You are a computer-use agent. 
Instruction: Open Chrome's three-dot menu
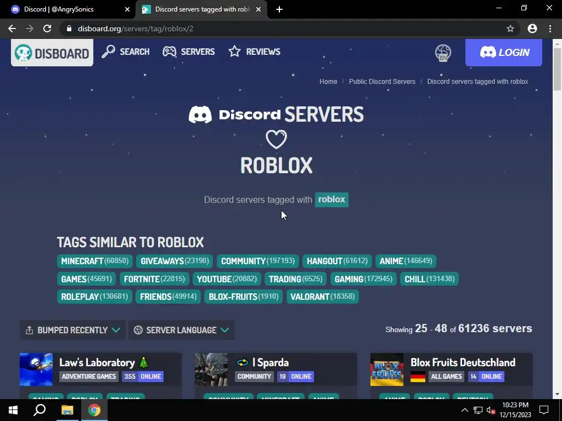(x=550, y=29)
